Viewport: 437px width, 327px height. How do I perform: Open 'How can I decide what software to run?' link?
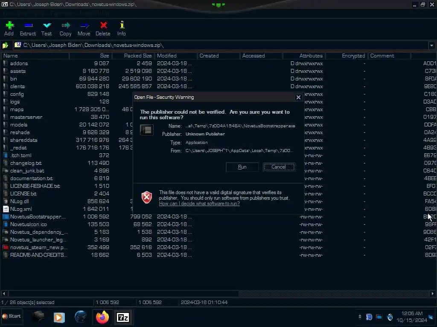[x=199, y=204]
